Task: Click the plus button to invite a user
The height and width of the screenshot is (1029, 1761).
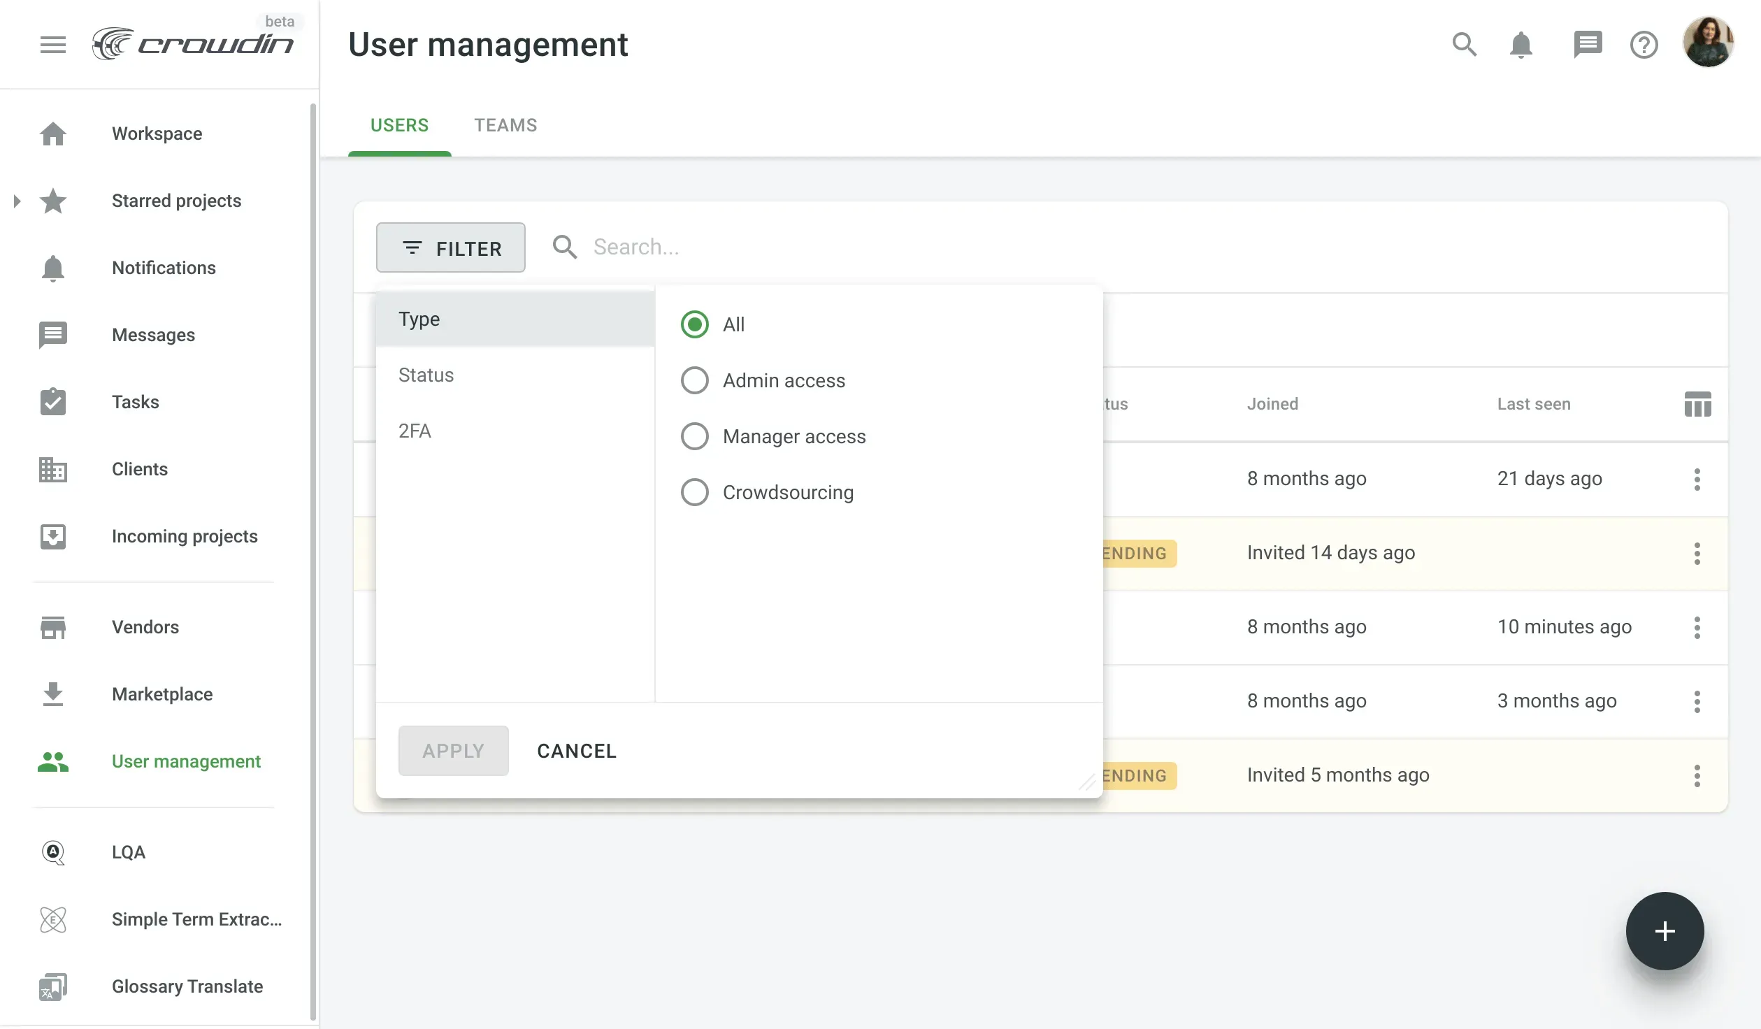Action: click(1665, 931)
